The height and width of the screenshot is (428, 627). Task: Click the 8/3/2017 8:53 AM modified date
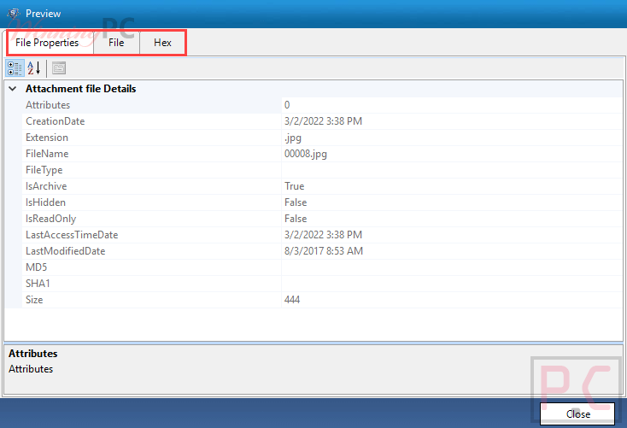click(324, 251)
